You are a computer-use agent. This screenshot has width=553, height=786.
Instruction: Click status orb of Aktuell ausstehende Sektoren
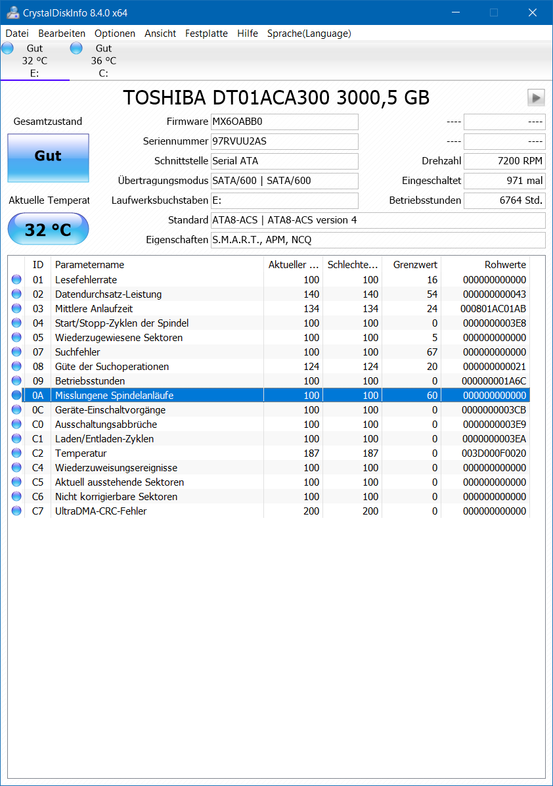pos(16,482)
